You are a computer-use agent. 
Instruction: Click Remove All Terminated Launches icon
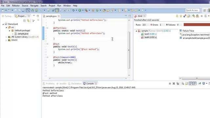pyautogui.click(x=178, y=84)
